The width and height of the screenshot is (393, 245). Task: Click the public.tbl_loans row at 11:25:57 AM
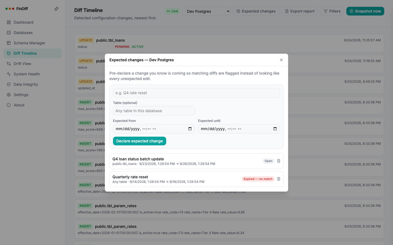pos(229,43)
